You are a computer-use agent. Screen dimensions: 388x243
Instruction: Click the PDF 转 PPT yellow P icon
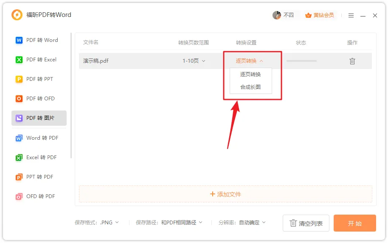click(19, 79)
